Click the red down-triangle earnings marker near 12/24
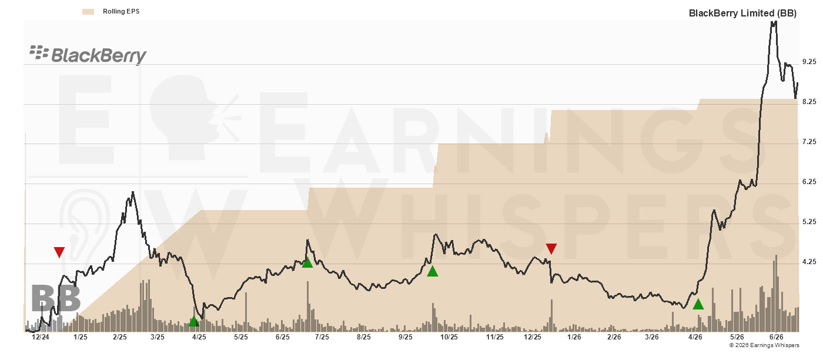Image resolution: width=823 pixels, height=353 pixels. pyautogui.click(x=59, y=252)
